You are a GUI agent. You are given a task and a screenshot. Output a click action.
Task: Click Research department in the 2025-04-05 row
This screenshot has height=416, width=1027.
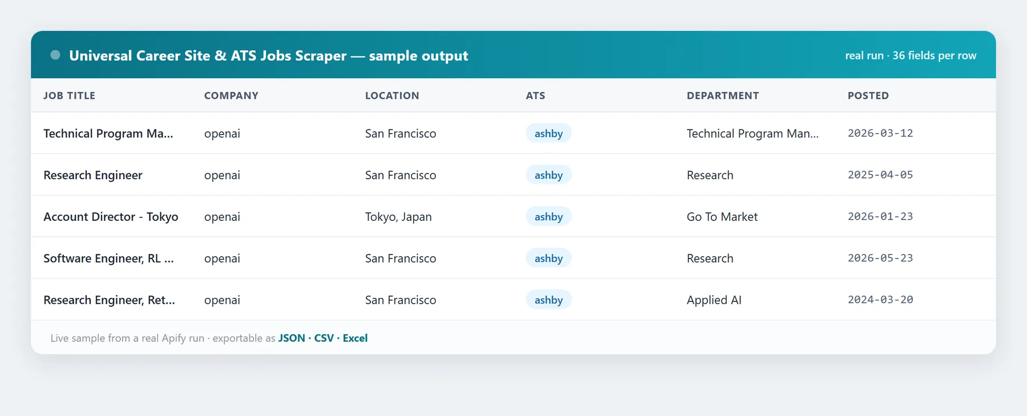(710, 175)
